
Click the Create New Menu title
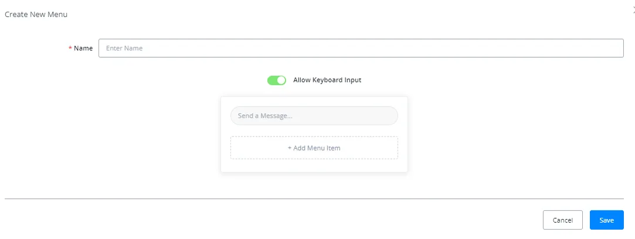click(36, 15)
